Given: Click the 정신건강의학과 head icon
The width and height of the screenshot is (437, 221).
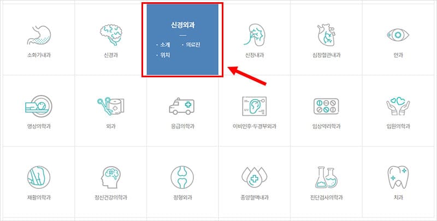Looking at the screenshot, I should pos(111,177).
